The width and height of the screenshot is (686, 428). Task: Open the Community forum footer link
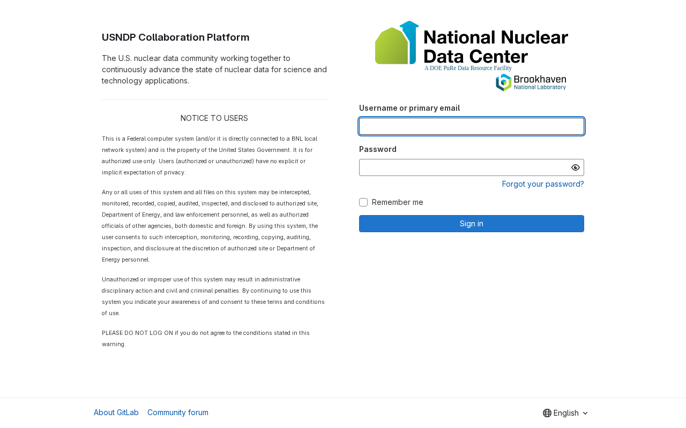point(178,412)
